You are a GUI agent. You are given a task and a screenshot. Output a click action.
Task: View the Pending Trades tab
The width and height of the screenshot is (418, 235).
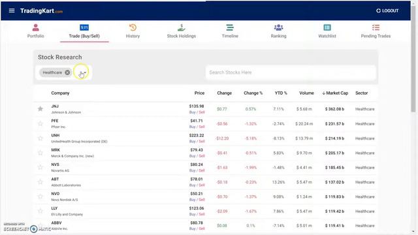376,31
